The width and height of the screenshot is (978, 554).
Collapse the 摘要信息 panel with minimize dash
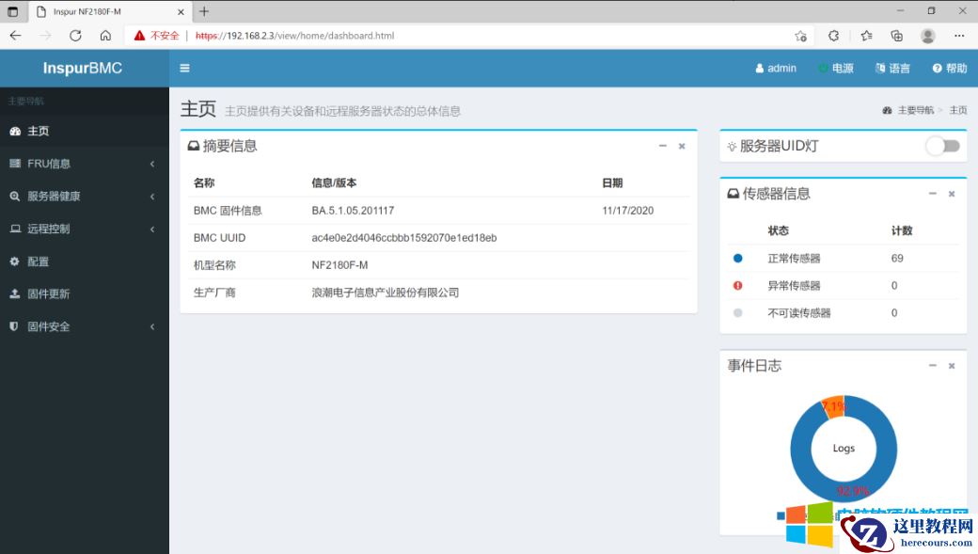pyautogui.click(x=662, y=146)
